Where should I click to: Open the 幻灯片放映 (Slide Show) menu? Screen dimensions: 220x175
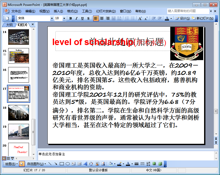point(106,11)
